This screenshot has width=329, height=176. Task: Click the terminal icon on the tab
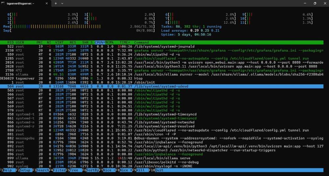tap(3, 3)
